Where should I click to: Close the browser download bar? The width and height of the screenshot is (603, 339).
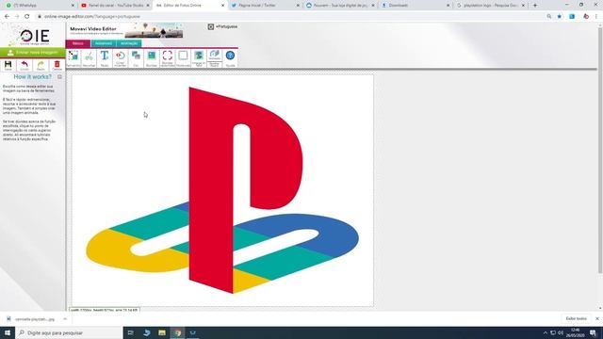[x=596, y=318]
